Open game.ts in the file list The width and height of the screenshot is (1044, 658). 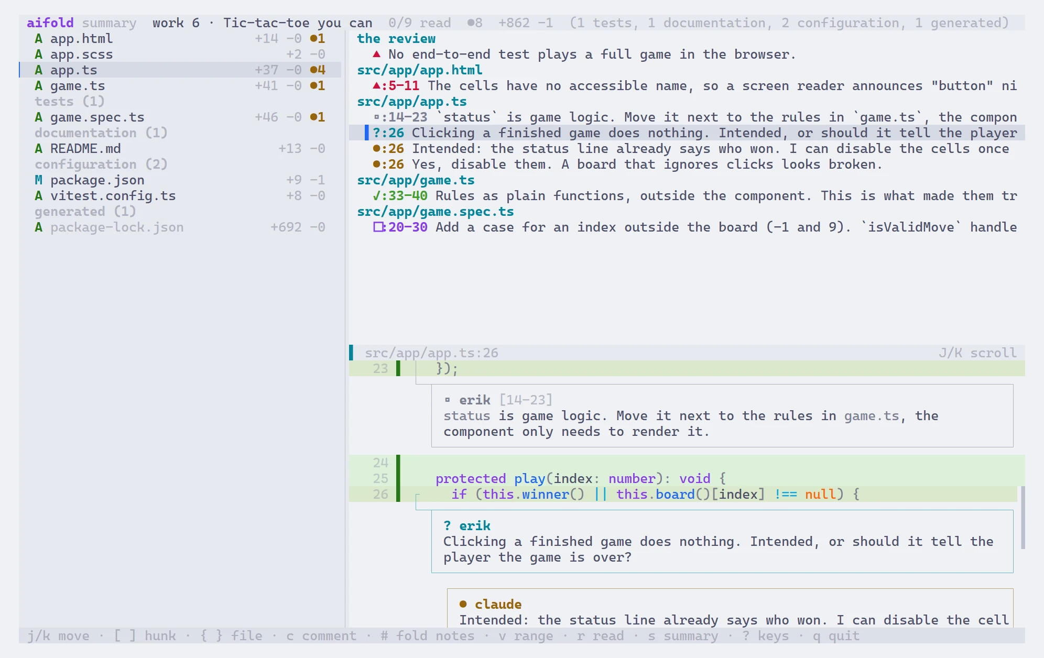[x=180, y=86]
